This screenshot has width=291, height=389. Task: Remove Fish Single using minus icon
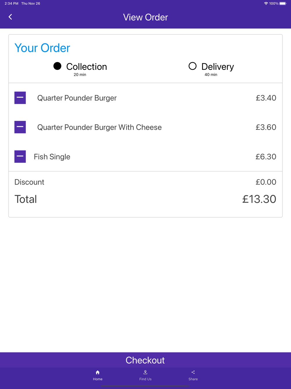click(20, 157)
